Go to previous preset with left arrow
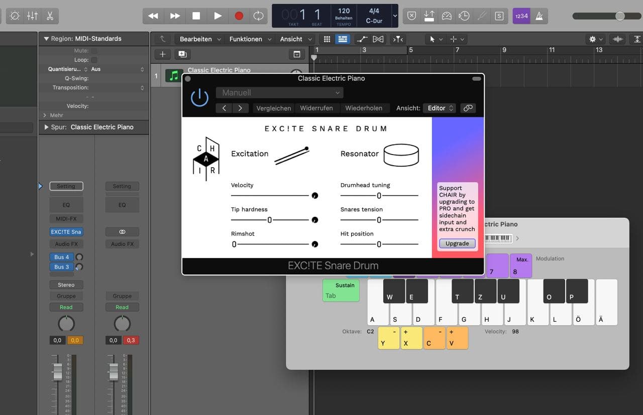Screen dimensions: 643x415 [225, 108]
